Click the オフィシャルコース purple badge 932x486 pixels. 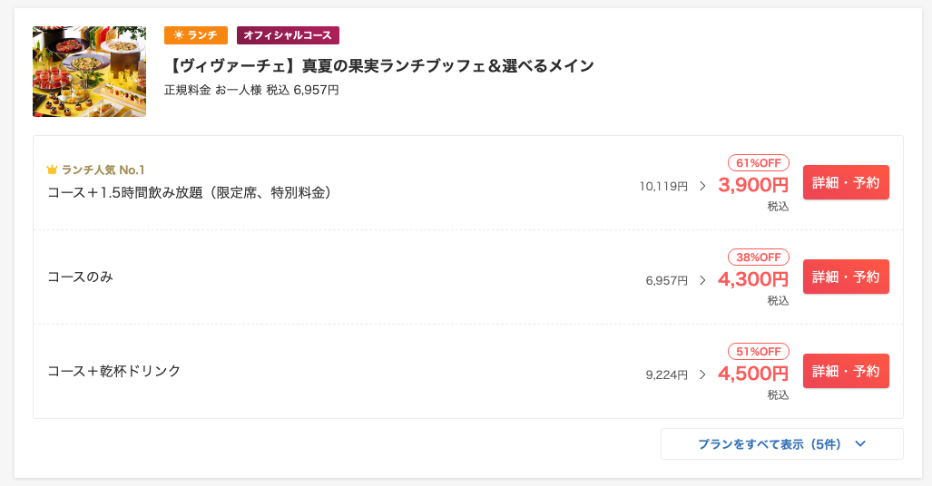[x=288, y=35]
